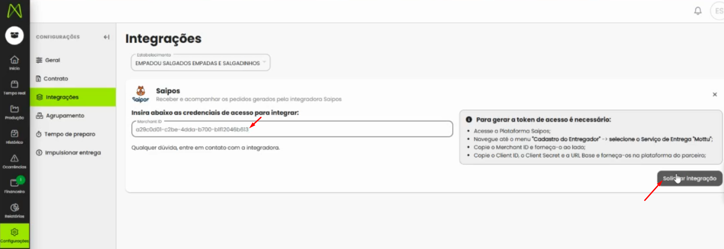The width and height of the screenshot is (724, 249).
Task: Expand the Estabelecimento dropdown
Action: click(200, 62)
